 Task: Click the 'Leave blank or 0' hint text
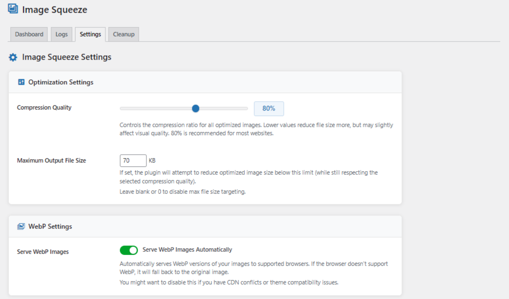(183, 192)
